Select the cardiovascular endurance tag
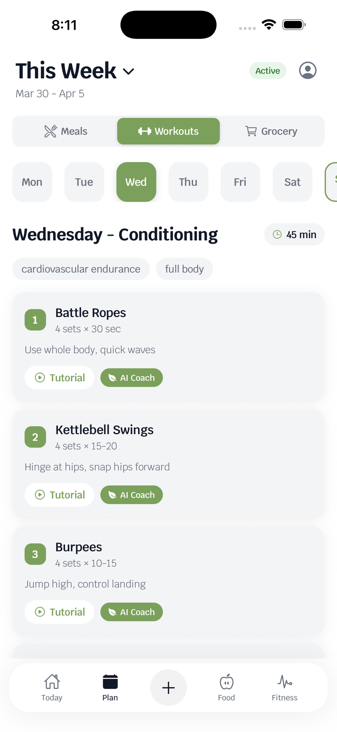337x732 pixels. [x=81, y=269]
